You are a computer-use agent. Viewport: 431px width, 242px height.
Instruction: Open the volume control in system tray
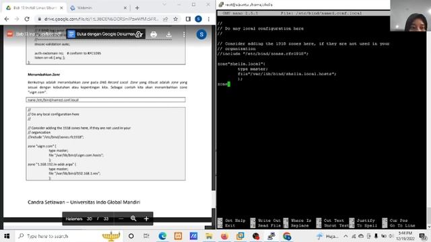[391, 236]
